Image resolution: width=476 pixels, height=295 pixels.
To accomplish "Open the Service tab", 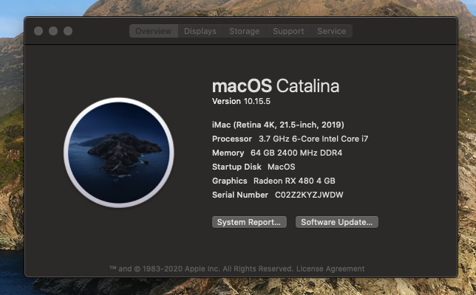I will tap(331, 31).
